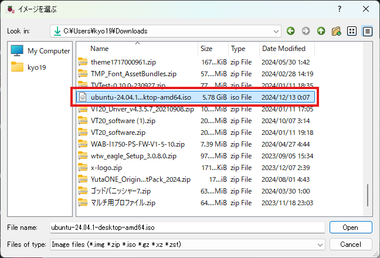
Task: Click the ubuntu iso file icon
Action: tap(83, 97)
